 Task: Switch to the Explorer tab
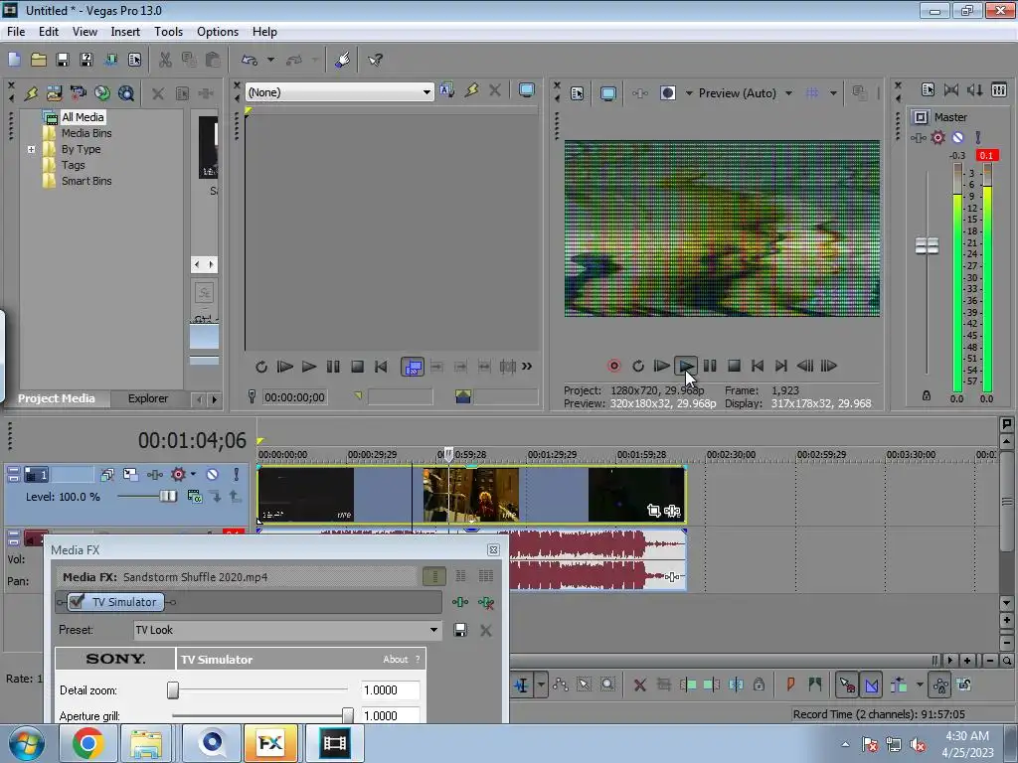pos(148,398)
